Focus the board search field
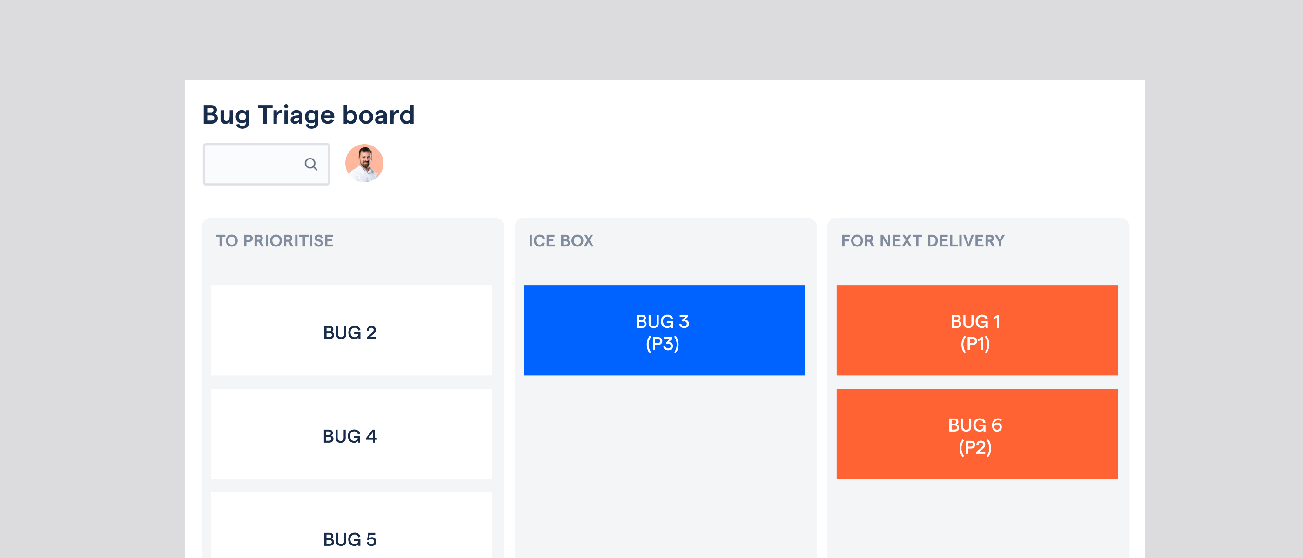The height and width of the screenshot is (558, 1303). tap(267, 164)
